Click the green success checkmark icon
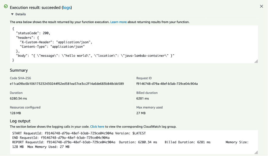268x156 pixels. tap(6, 6)
